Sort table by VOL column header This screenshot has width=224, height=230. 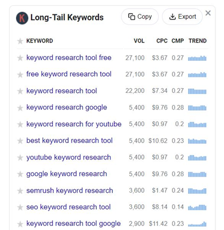coord(139,41)
